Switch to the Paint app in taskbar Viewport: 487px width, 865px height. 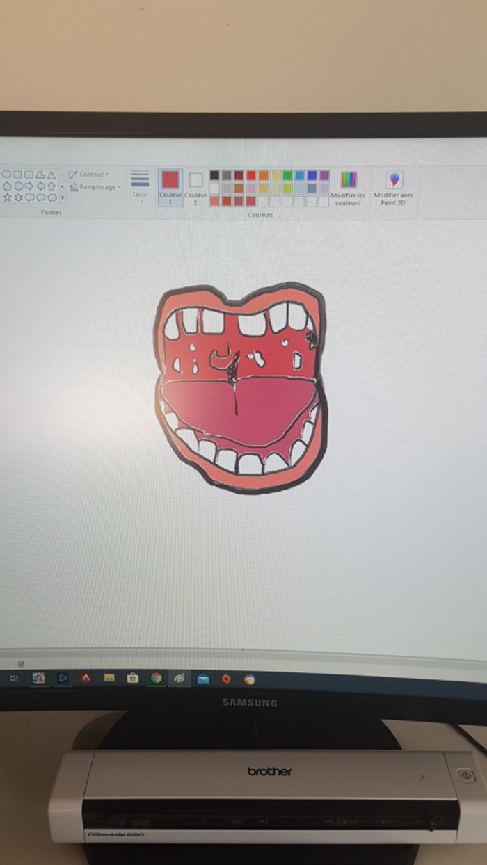pos(180,678)
